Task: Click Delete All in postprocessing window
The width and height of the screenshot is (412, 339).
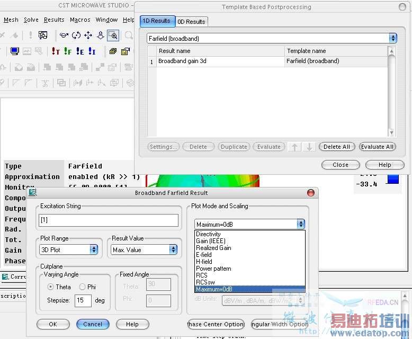Action: (337, 147)
